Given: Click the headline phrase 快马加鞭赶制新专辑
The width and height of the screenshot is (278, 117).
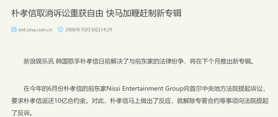Looking at the screenshot, I should click(x=144, y=13).
